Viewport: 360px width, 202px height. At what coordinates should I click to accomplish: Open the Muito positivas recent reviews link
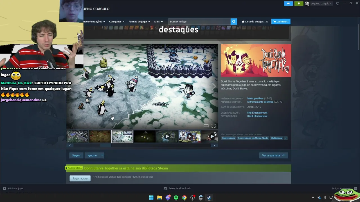pos(255,98)
